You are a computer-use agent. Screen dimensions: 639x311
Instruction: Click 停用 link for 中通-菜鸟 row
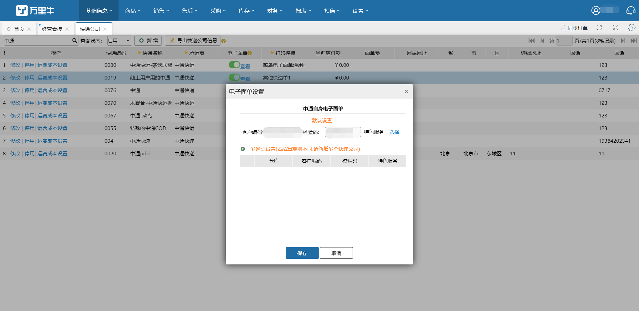[29, 115]
